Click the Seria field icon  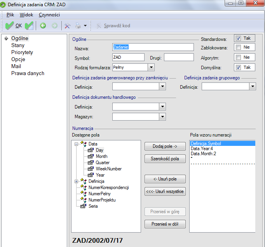(x=83, y=206)
